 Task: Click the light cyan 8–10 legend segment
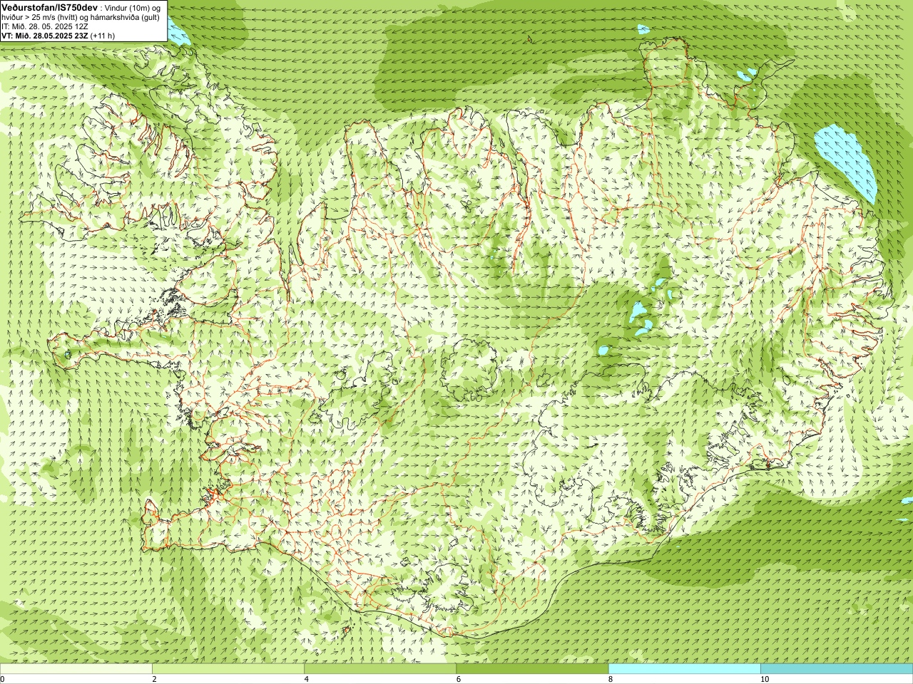point(685,669)
